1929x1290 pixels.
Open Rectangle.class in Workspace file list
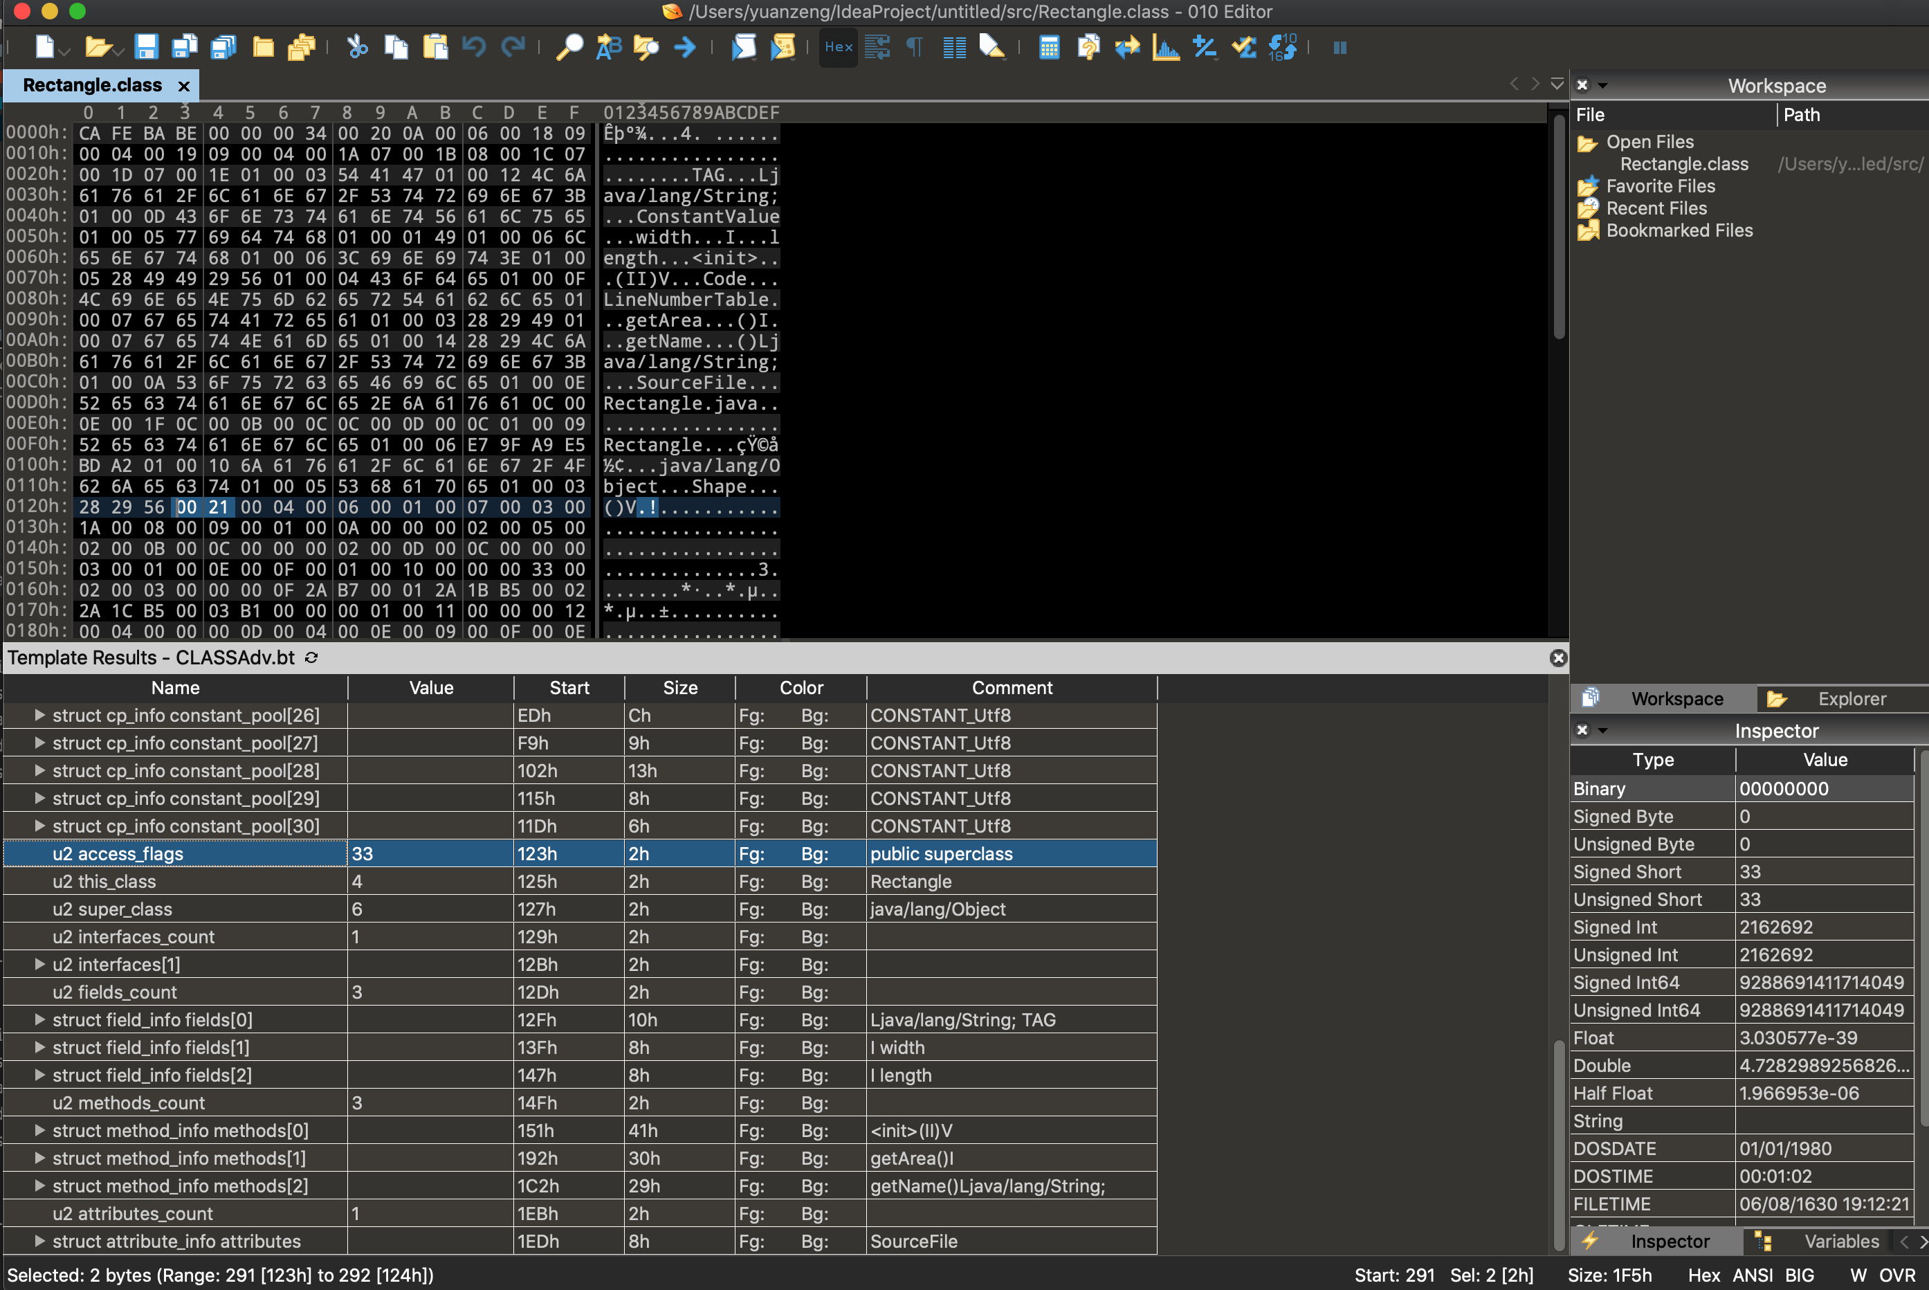click(x=1683, y=164)
